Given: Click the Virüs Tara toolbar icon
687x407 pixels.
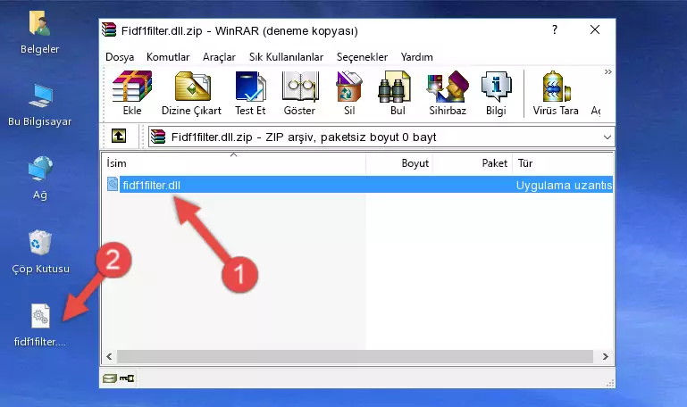Looking at the screenshot, I should click(x=556, y=87).
